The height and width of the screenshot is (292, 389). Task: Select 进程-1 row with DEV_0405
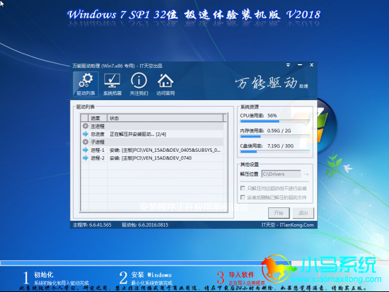152,150
